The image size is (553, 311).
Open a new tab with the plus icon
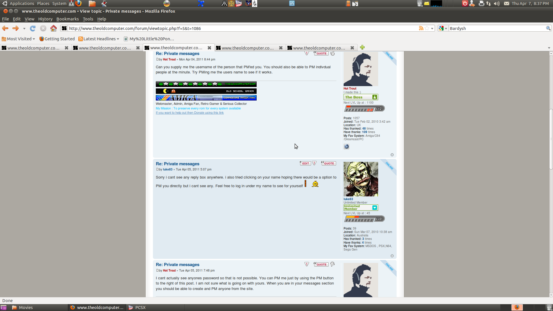362,48
